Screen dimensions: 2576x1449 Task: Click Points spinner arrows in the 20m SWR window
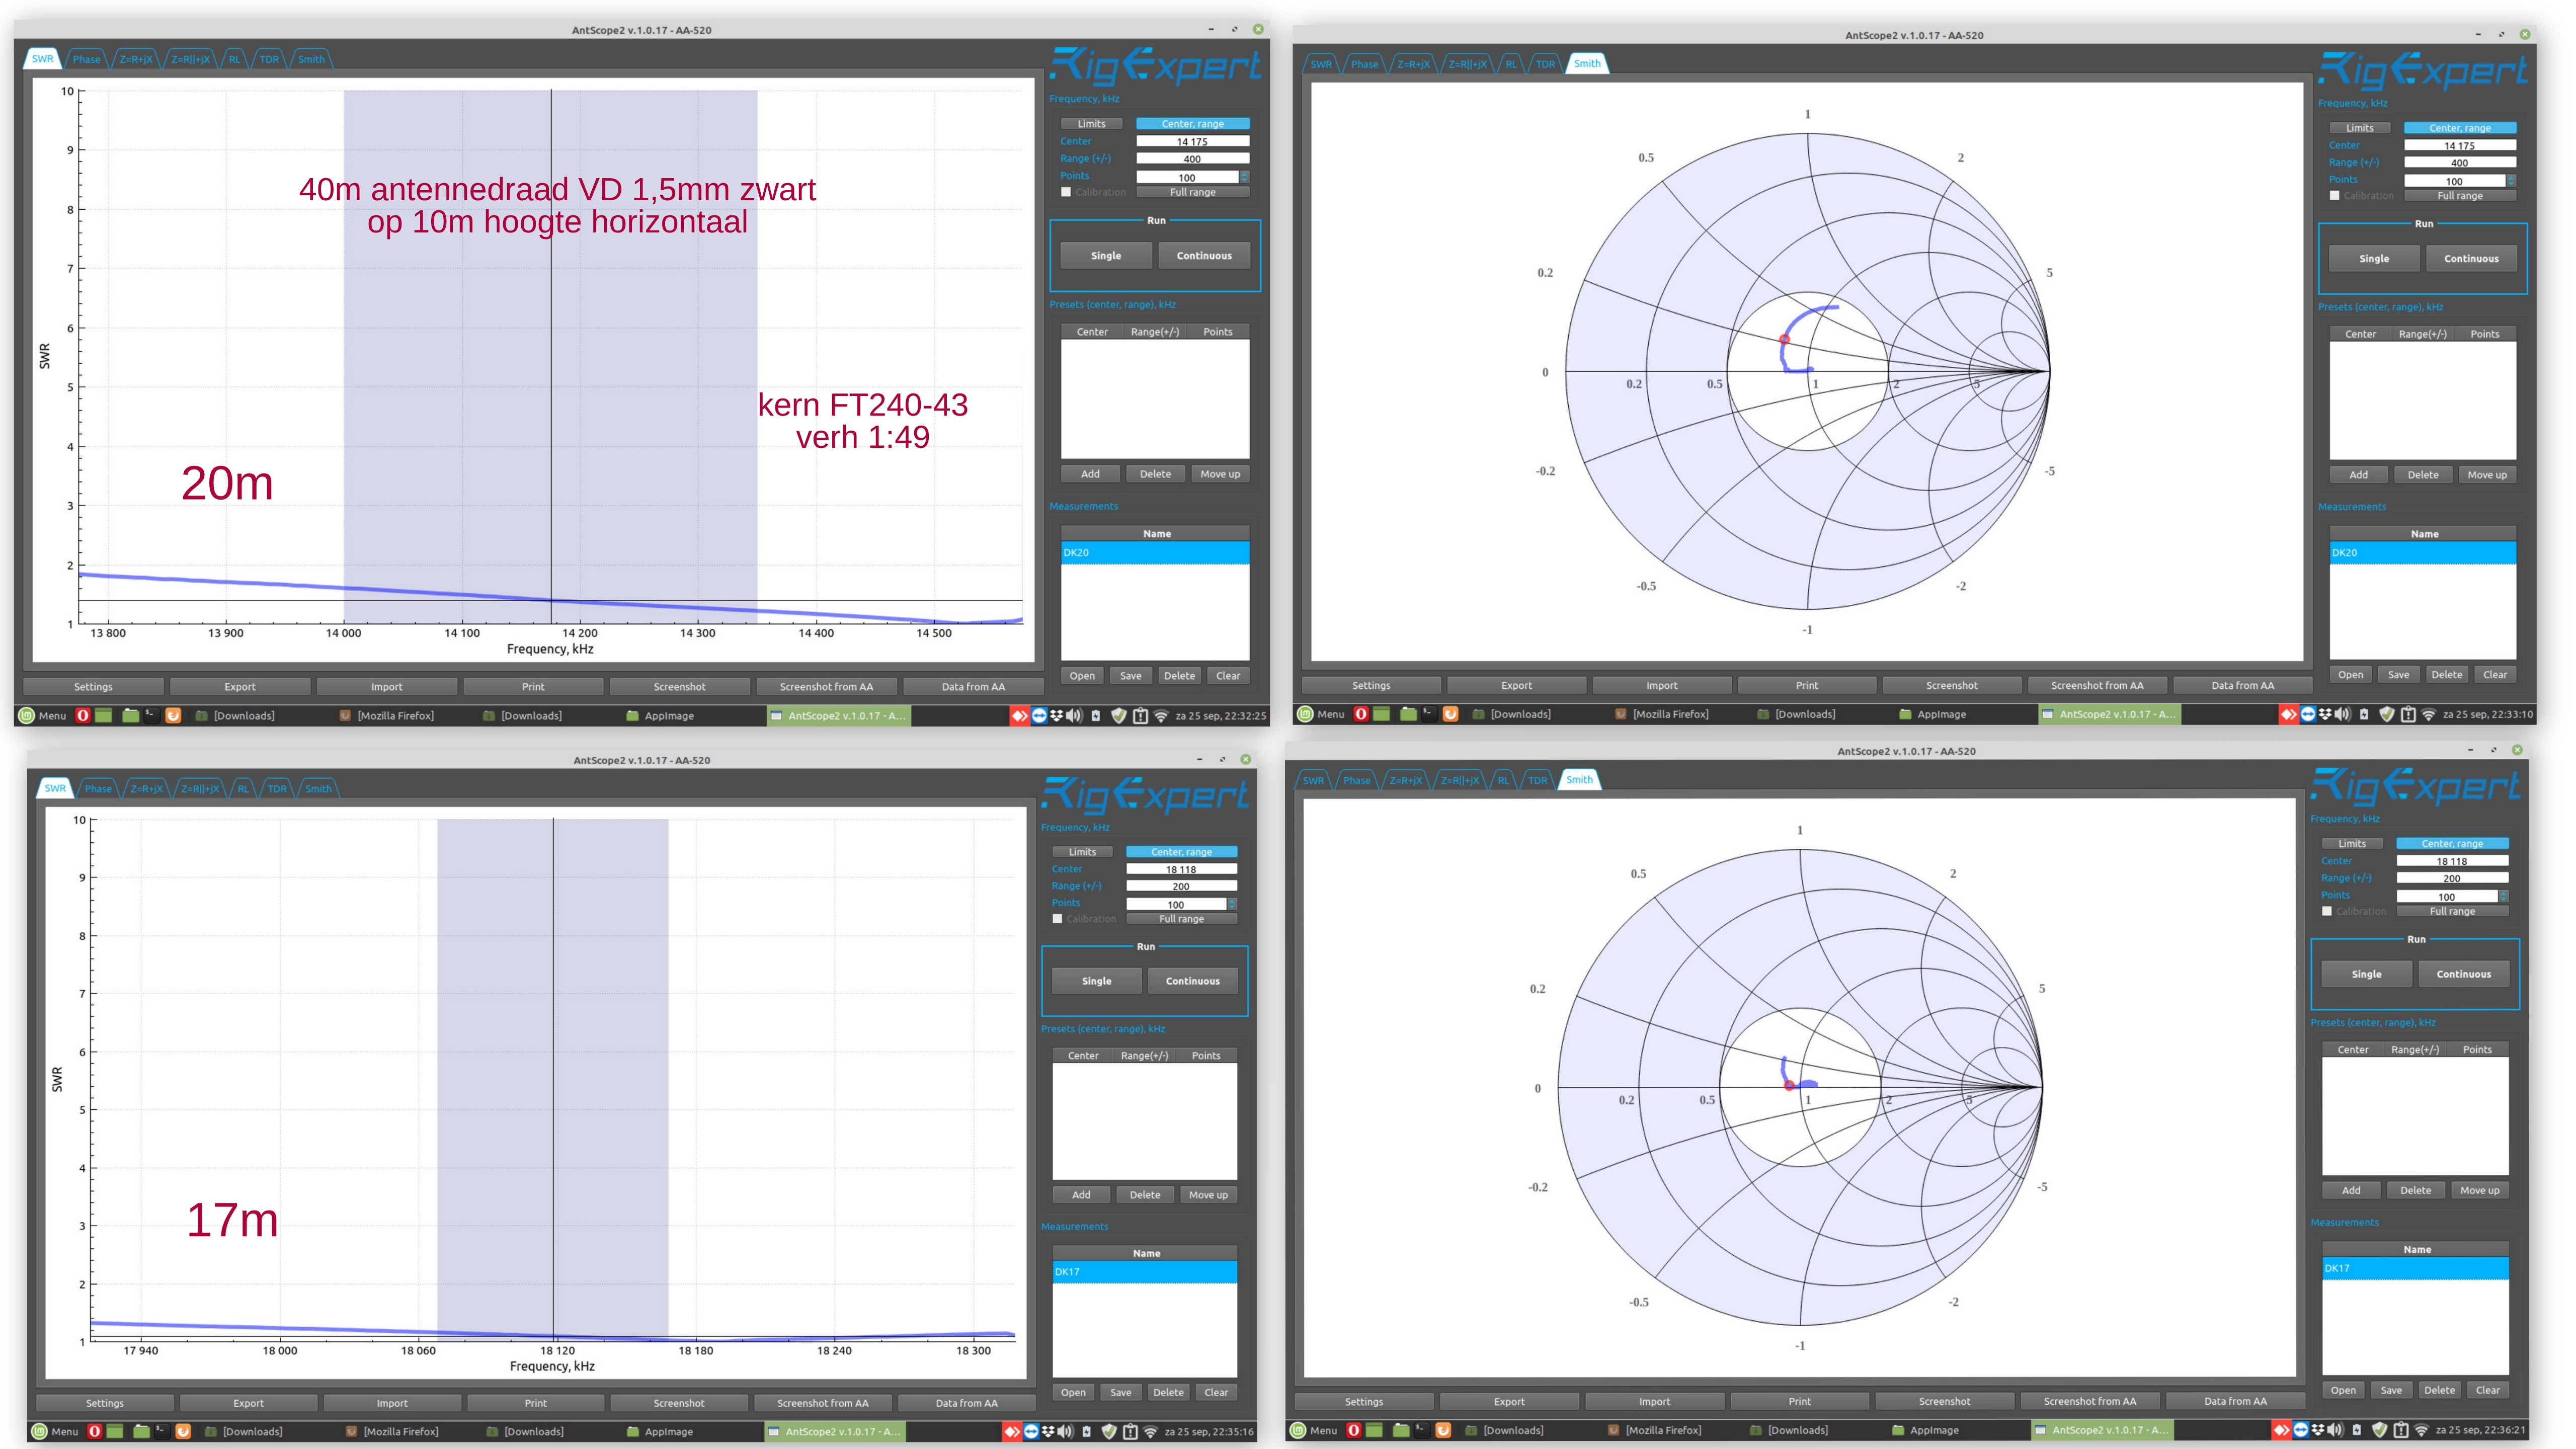click(x=1244, y=177)
